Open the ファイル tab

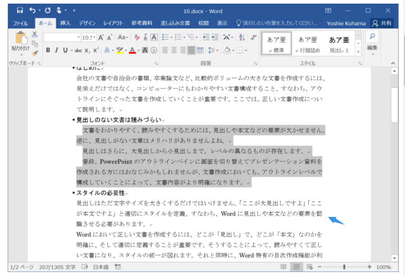[x=20, y=23]
